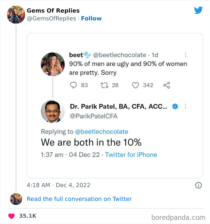
Task: Open the @beetlechocolate reply mention link
Action: pos(101,131)
